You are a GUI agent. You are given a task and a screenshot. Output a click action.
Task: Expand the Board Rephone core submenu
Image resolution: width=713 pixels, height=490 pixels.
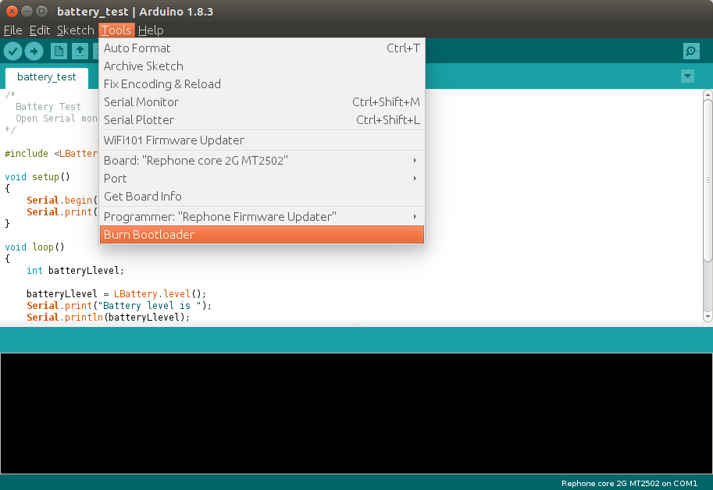[x=262, y=161]
